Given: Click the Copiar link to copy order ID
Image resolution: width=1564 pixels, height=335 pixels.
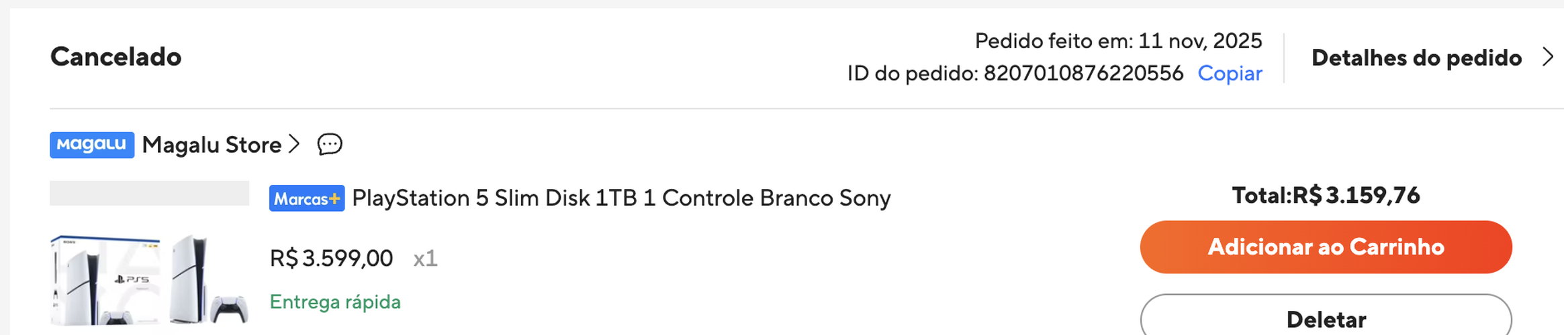Looking at the screenshot, I should click(1230, 73).
